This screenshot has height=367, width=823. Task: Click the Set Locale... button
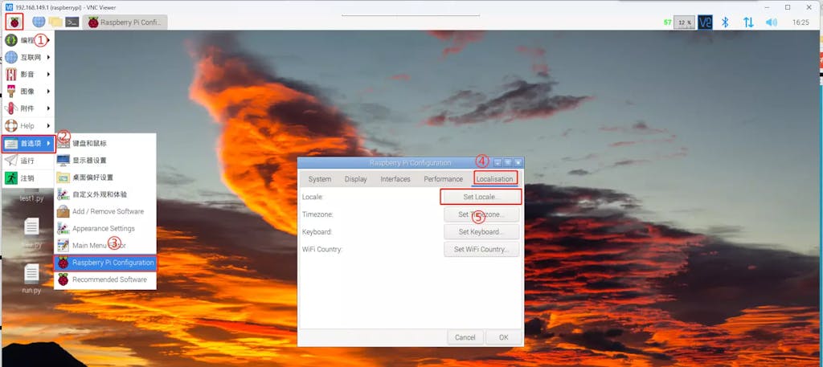[481, 197]
